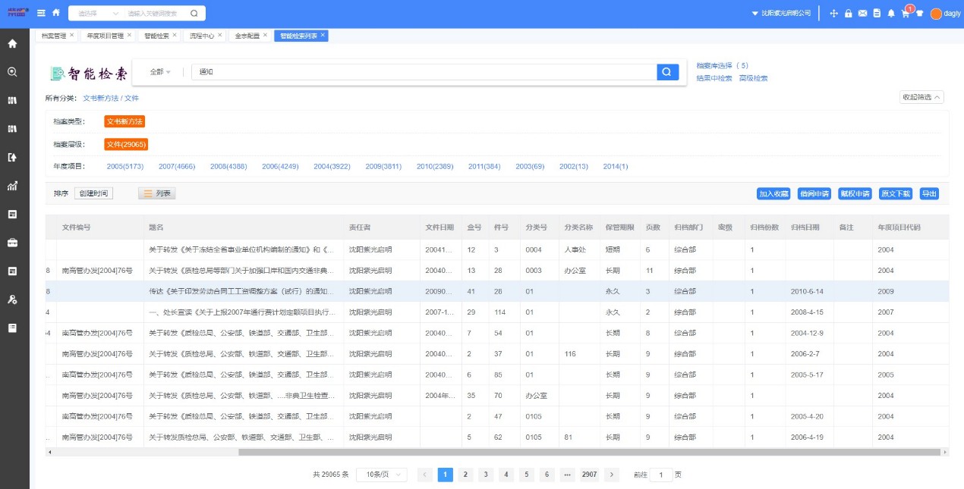The width and height of the screenshot is (964, 489).
Task: Click the magnifier in the top keyword search
Action: (x=194, y=14)
